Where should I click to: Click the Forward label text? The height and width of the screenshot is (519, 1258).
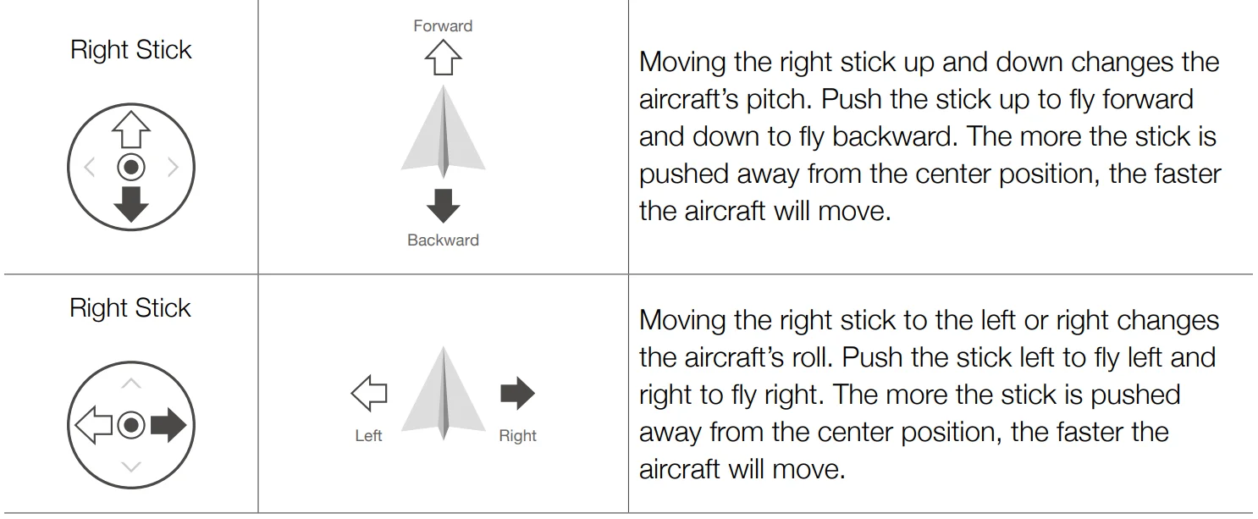(443, 26)
